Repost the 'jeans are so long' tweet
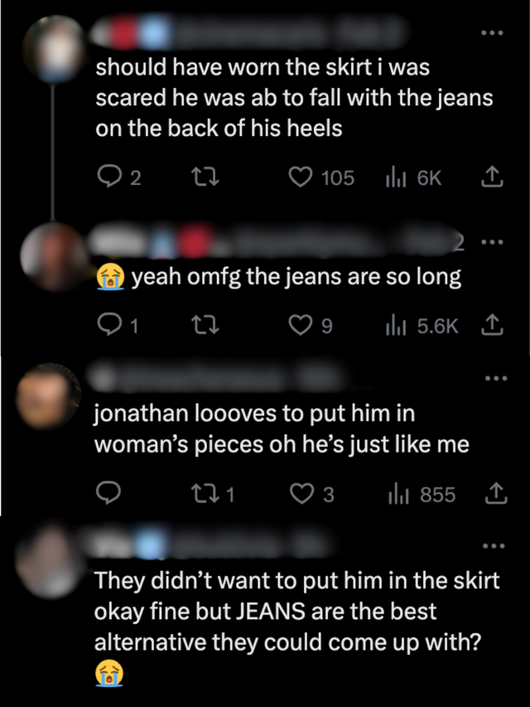The height and width of the screenshot is (707, 530). click(x=200, y=326)
